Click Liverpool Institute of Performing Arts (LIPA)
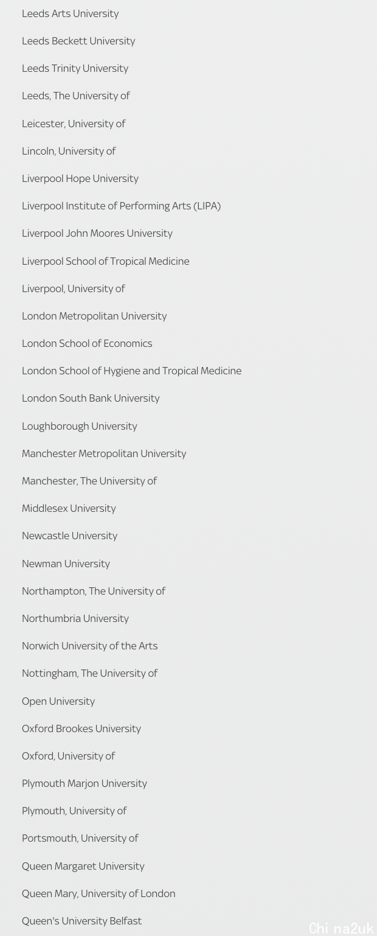This screenshot has height=936, width=377. [x=121, y=206]
